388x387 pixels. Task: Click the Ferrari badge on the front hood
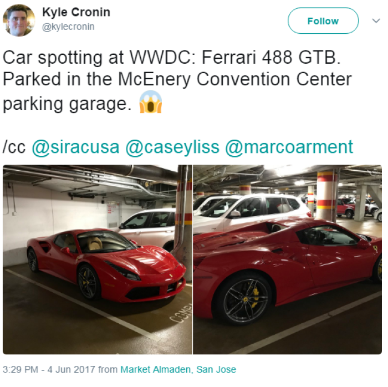(171, 276)
